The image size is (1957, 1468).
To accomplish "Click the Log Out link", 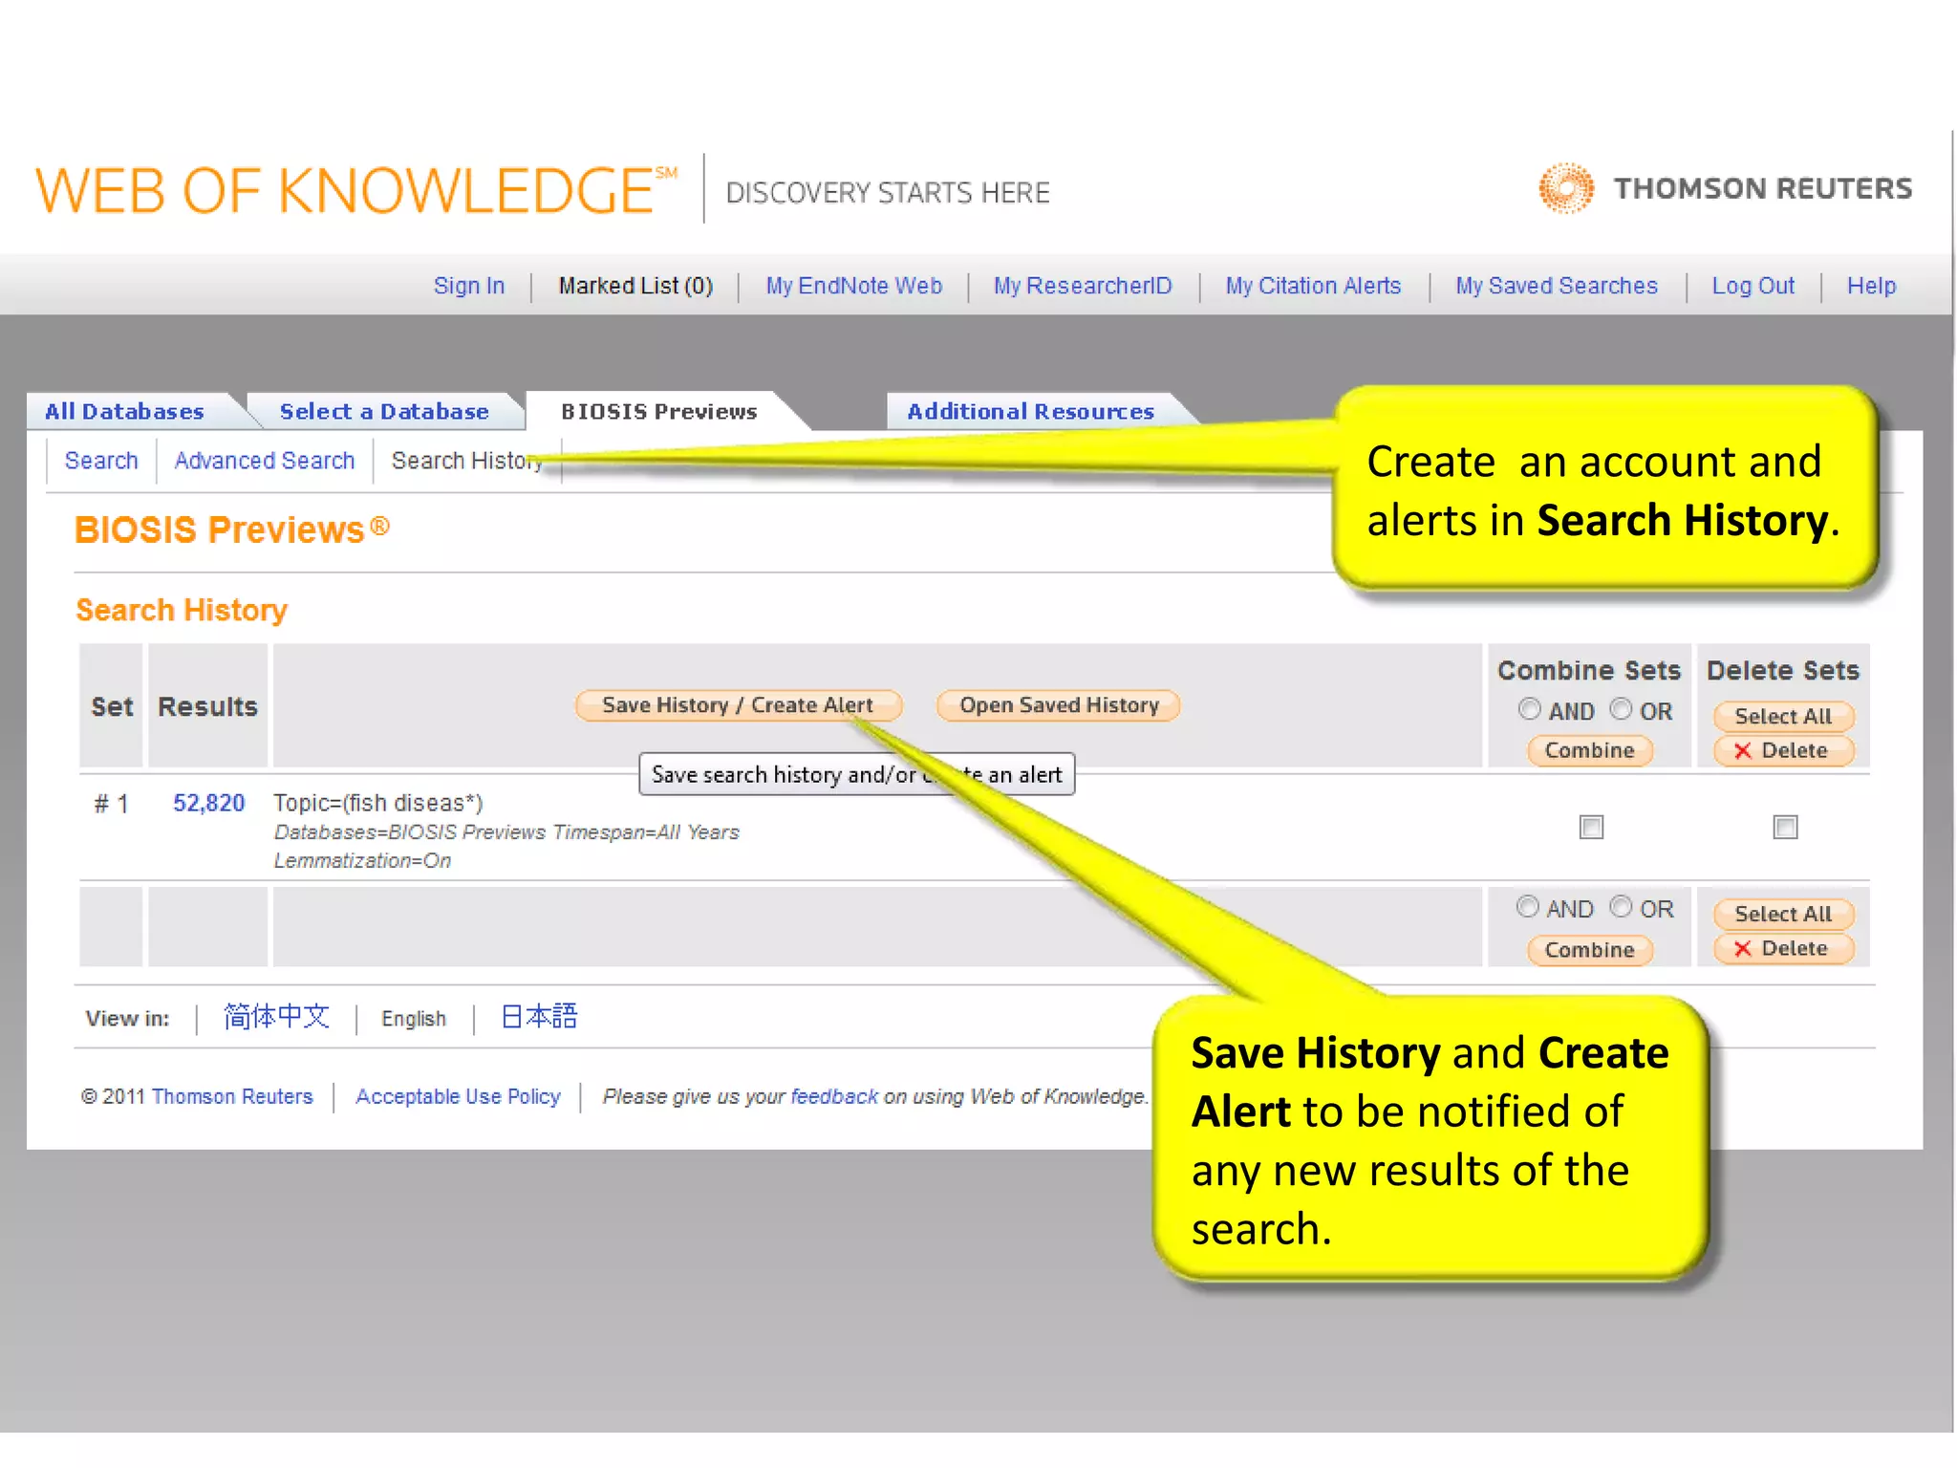I will click(x=1753, y=286).
